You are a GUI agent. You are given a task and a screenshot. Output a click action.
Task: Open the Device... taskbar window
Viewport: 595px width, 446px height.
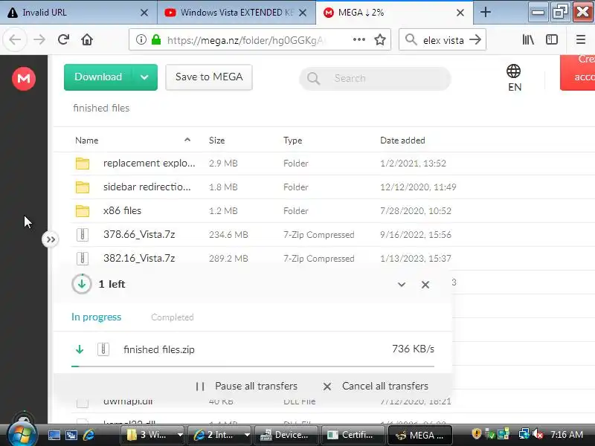(286, 435)
